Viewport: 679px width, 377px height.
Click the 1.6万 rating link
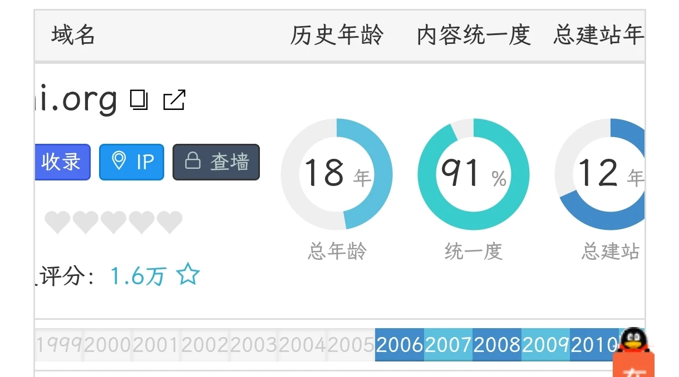[138, 275]
